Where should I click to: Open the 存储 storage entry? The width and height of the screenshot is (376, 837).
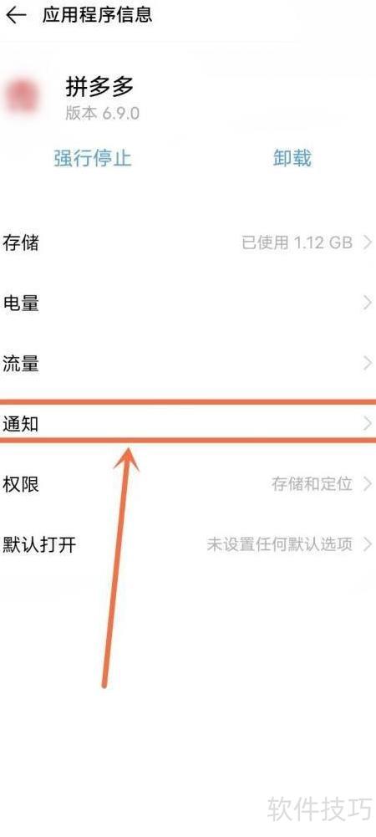pos(188,242)
